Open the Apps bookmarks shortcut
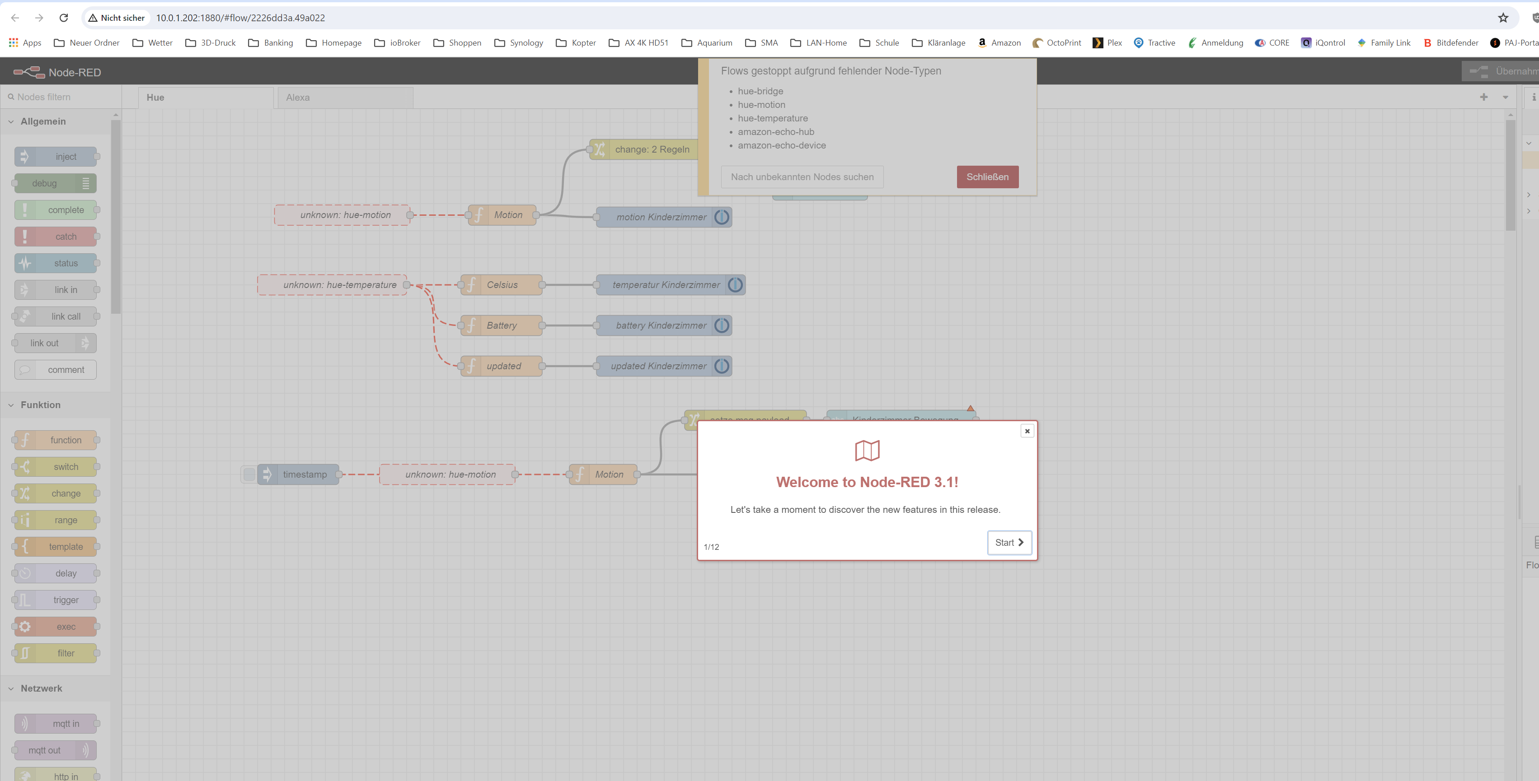 (24, 43)
